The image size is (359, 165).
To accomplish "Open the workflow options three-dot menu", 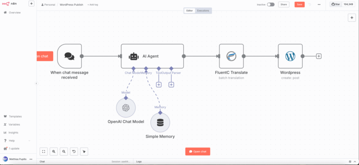I will (x=319, y=5).
